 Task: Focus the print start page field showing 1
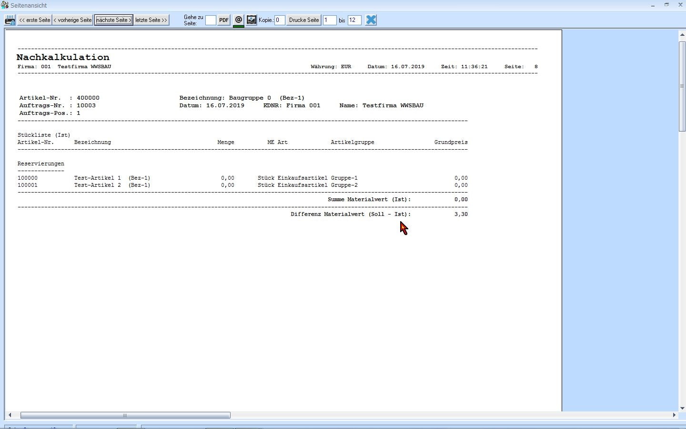[x=330, y=20]
